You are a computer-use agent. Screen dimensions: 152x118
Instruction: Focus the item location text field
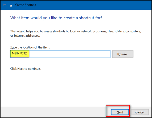coord(60,54)
